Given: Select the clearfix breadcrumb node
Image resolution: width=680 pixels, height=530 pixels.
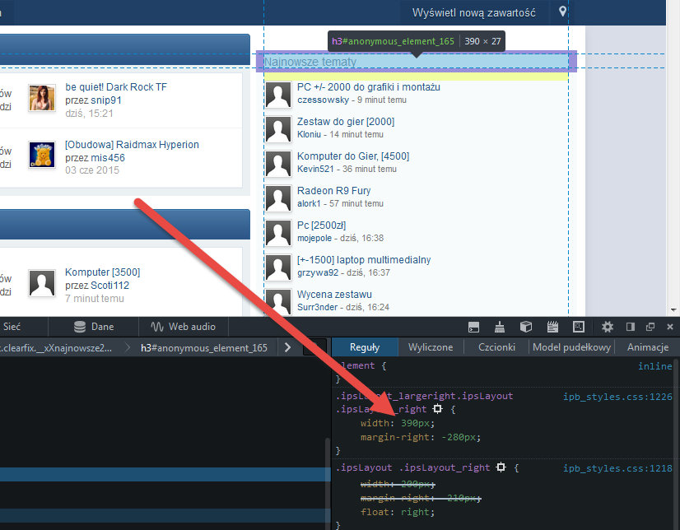Looking at the screenshot, I should click(56, 347).
